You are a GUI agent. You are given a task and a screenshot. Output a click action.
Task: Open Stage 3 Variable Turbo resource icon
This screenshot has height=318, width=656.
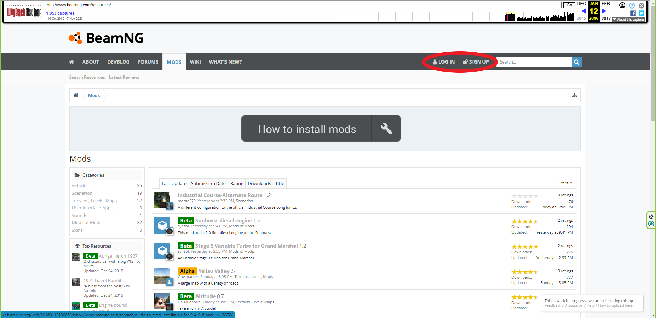(x=162, y=251)
